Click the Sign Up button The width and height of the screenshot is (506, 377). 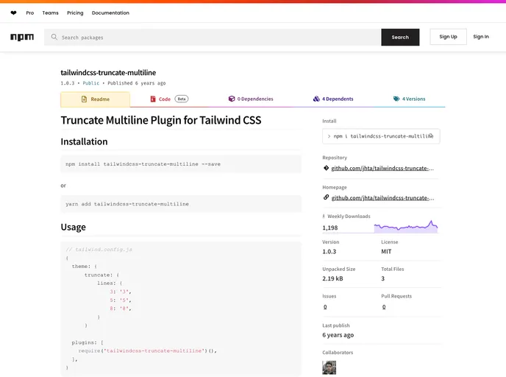[448, 37]
